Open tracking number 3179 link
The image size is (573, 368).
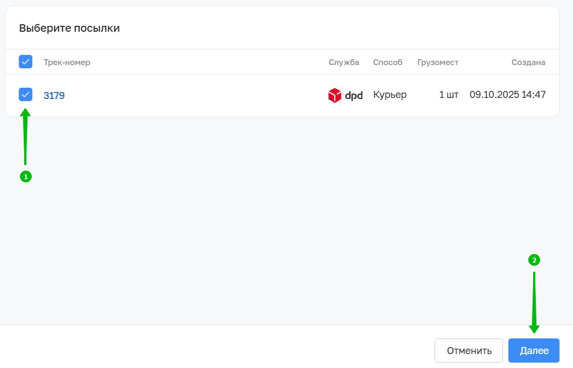pyautogui.click(x=54, y=95)
